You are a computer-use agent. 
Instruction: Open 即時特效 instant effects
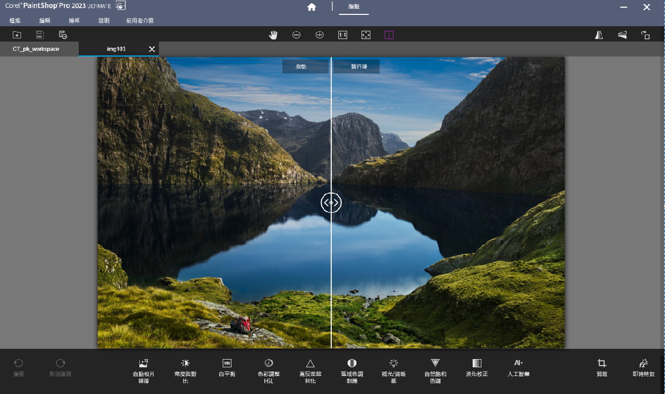coord(643,368)
